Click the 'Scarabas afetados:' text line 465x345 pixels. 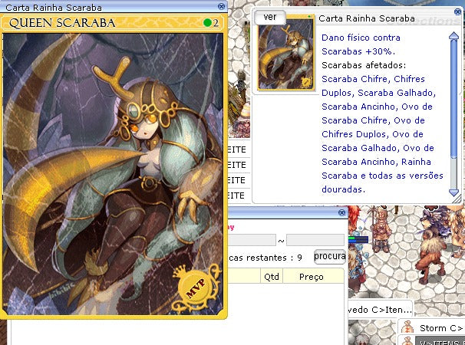tap(364, 65)
